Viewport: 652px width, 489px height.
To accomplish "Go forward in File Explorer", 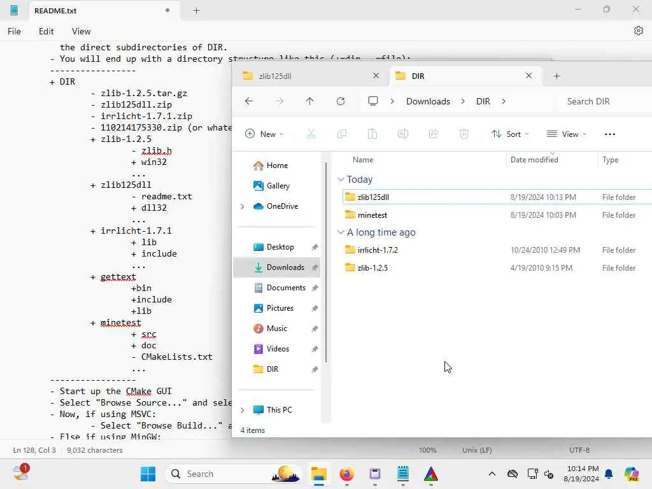I will click(x=279, y=101).
